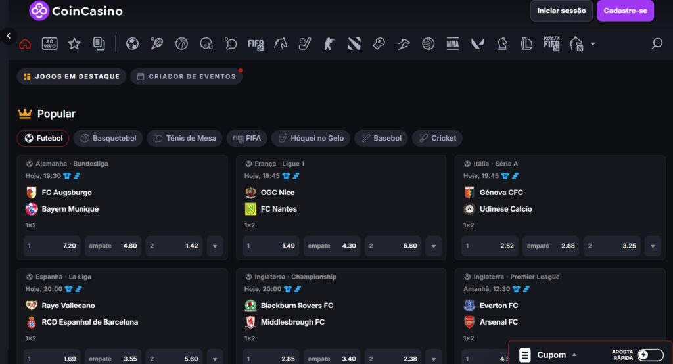Switch to the Basebol tab

click(x=381, y=138)
